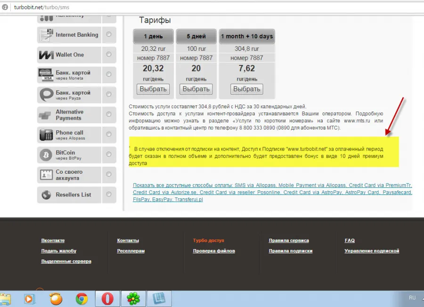
Task: Click the Phone call telephone icon
Action: pos(46,135)
